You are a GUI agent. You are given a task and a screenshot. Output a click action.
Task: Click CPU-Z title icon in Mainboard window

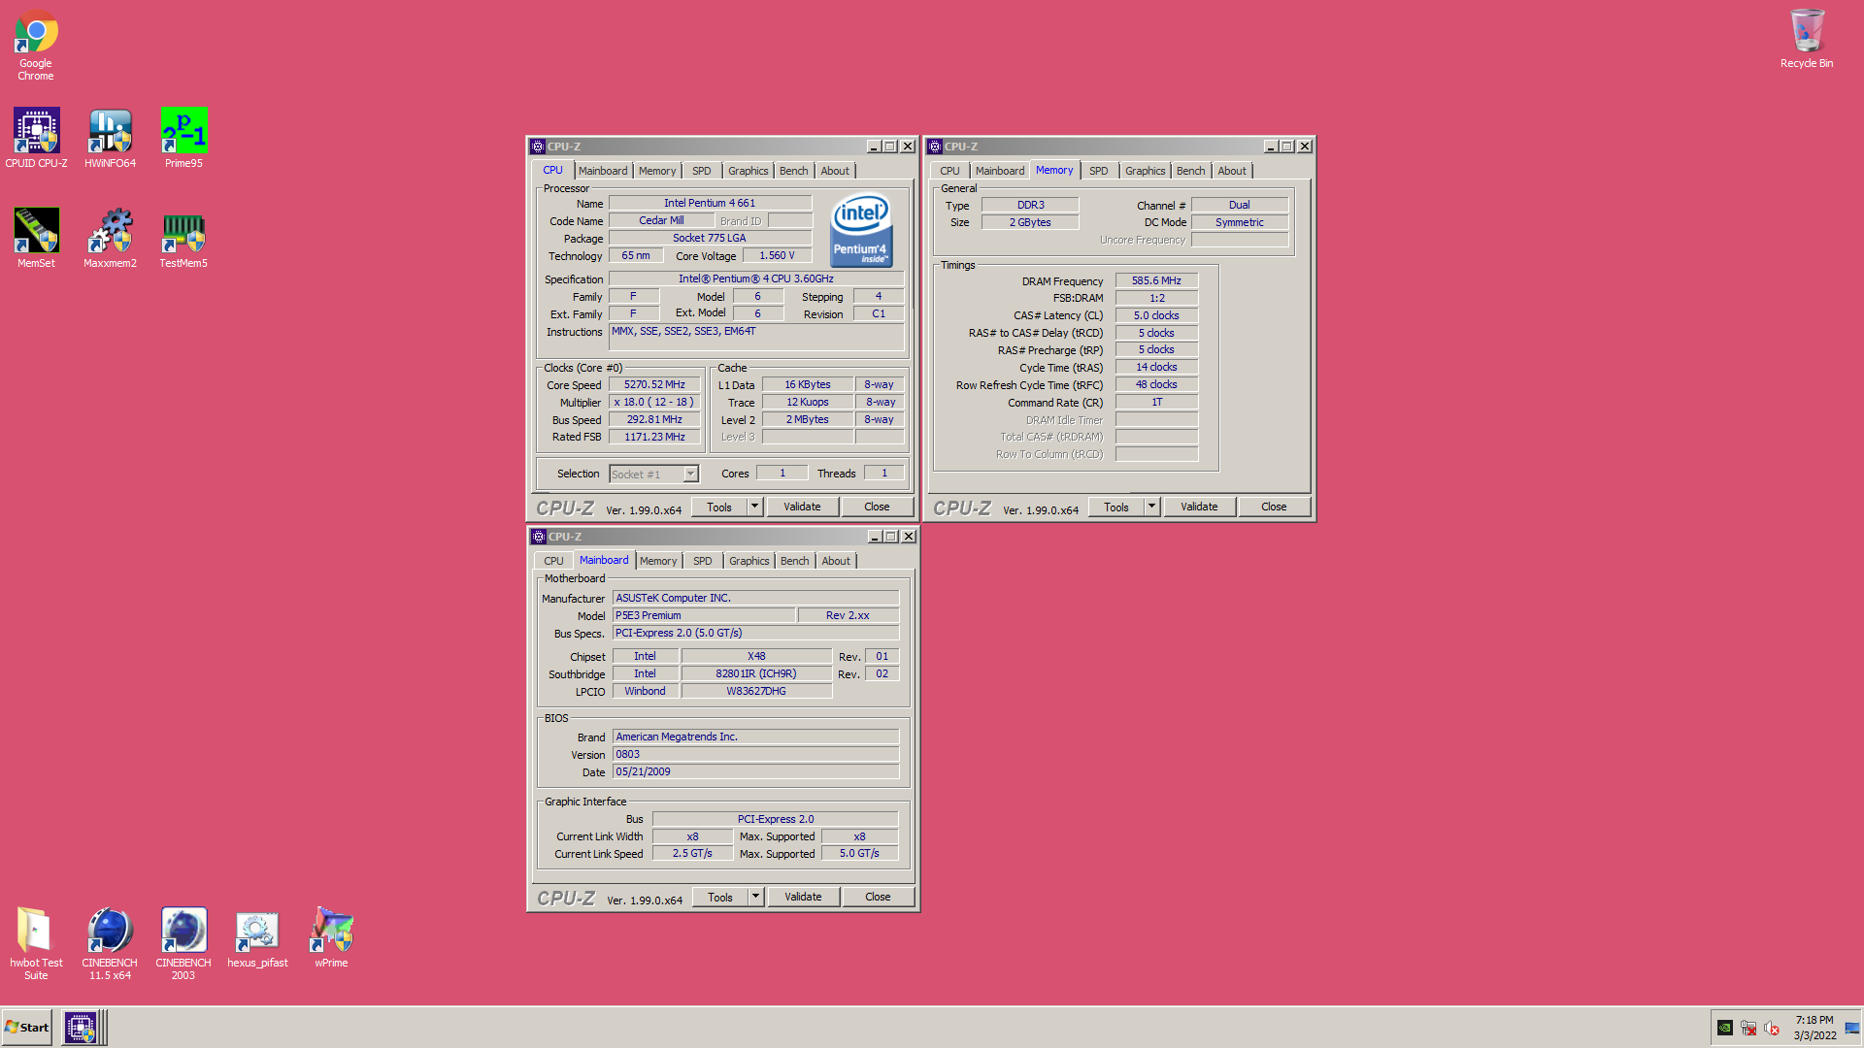[539, 537]
